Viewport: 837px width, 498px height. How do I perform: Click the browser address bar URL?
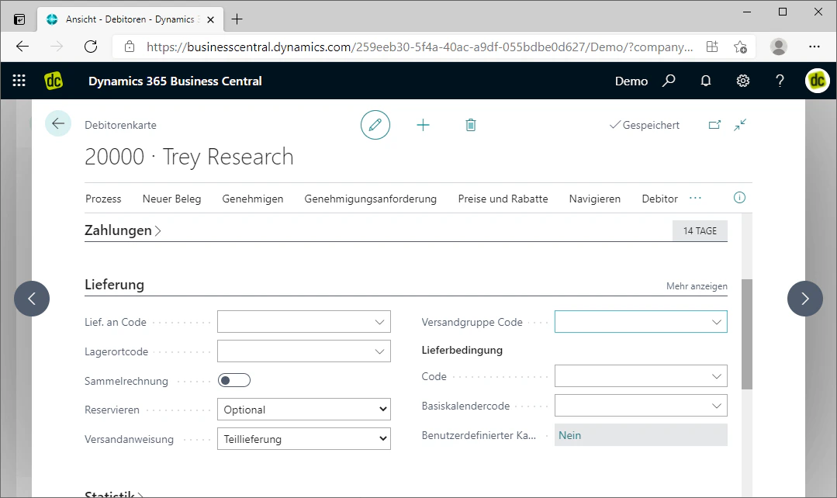(420, 47)
